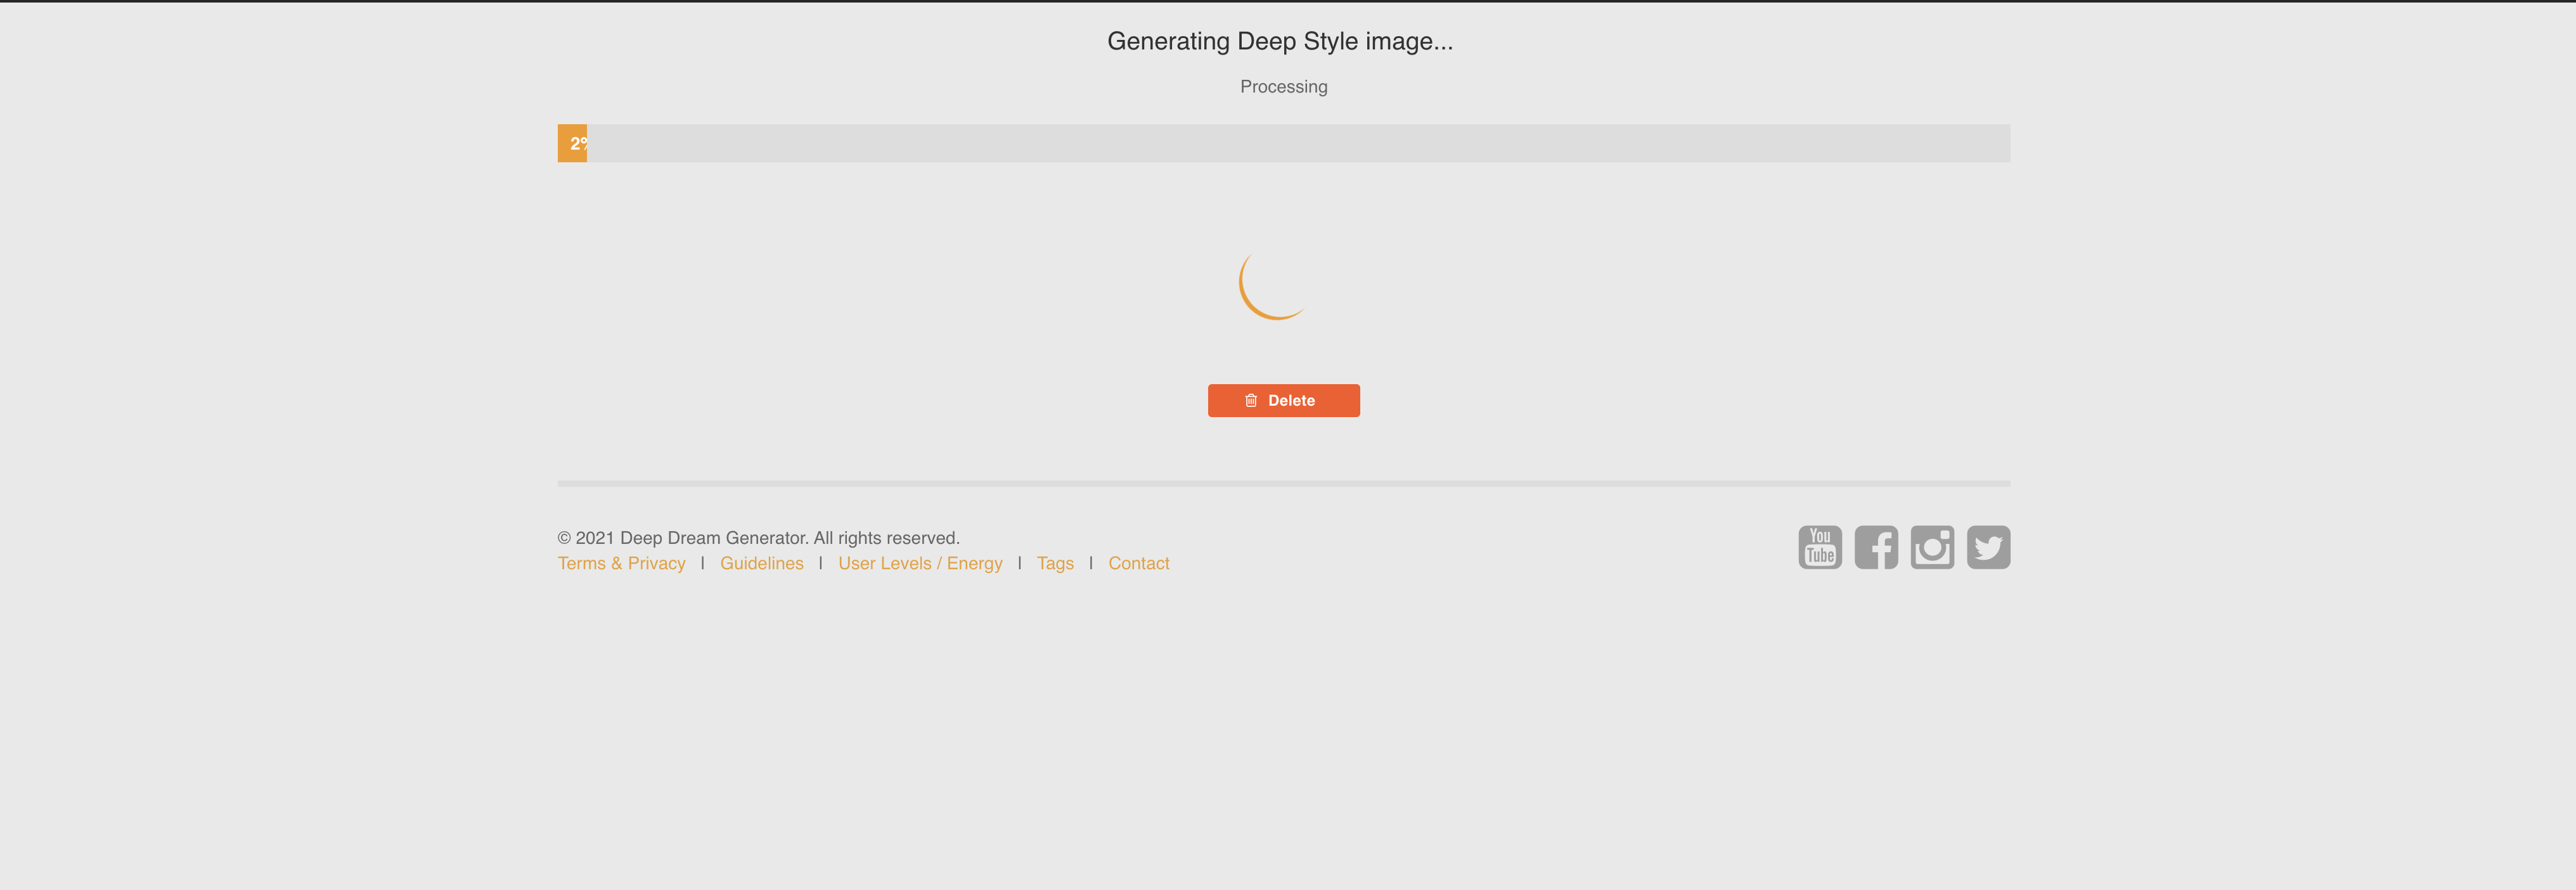Open the Terms & Privacy page
The image size is (2576, 890).
621,564
